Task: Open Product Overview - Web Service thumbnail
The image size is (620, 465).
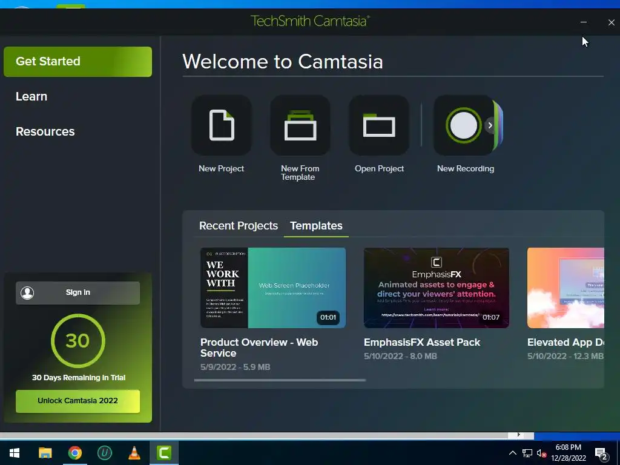Action: (273, 288)
